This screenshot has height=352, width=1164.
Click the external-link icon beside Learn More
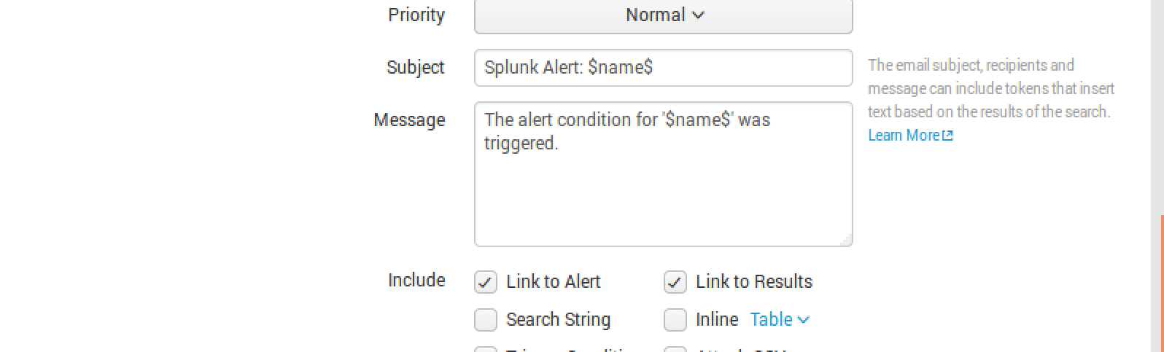(x=947, y=136)
